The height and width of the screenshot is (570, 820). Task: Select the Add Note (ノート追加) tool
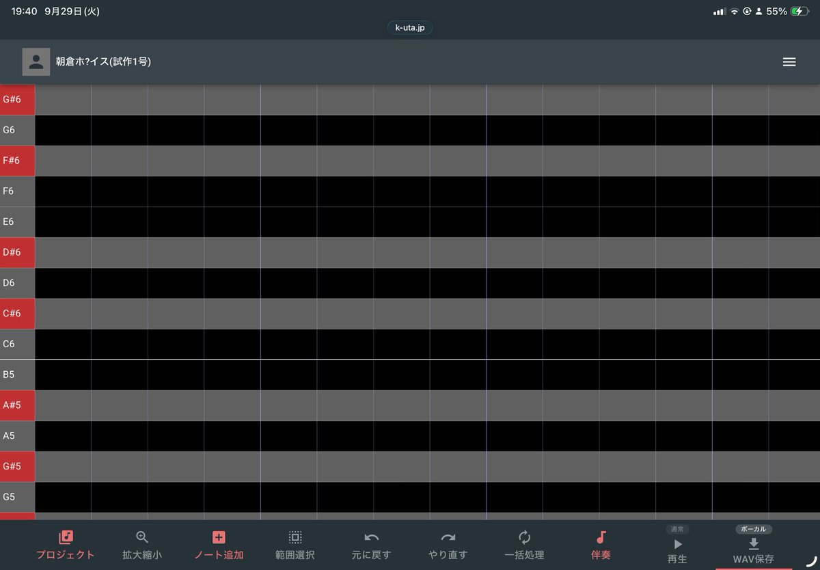click(x=219, y=545)
